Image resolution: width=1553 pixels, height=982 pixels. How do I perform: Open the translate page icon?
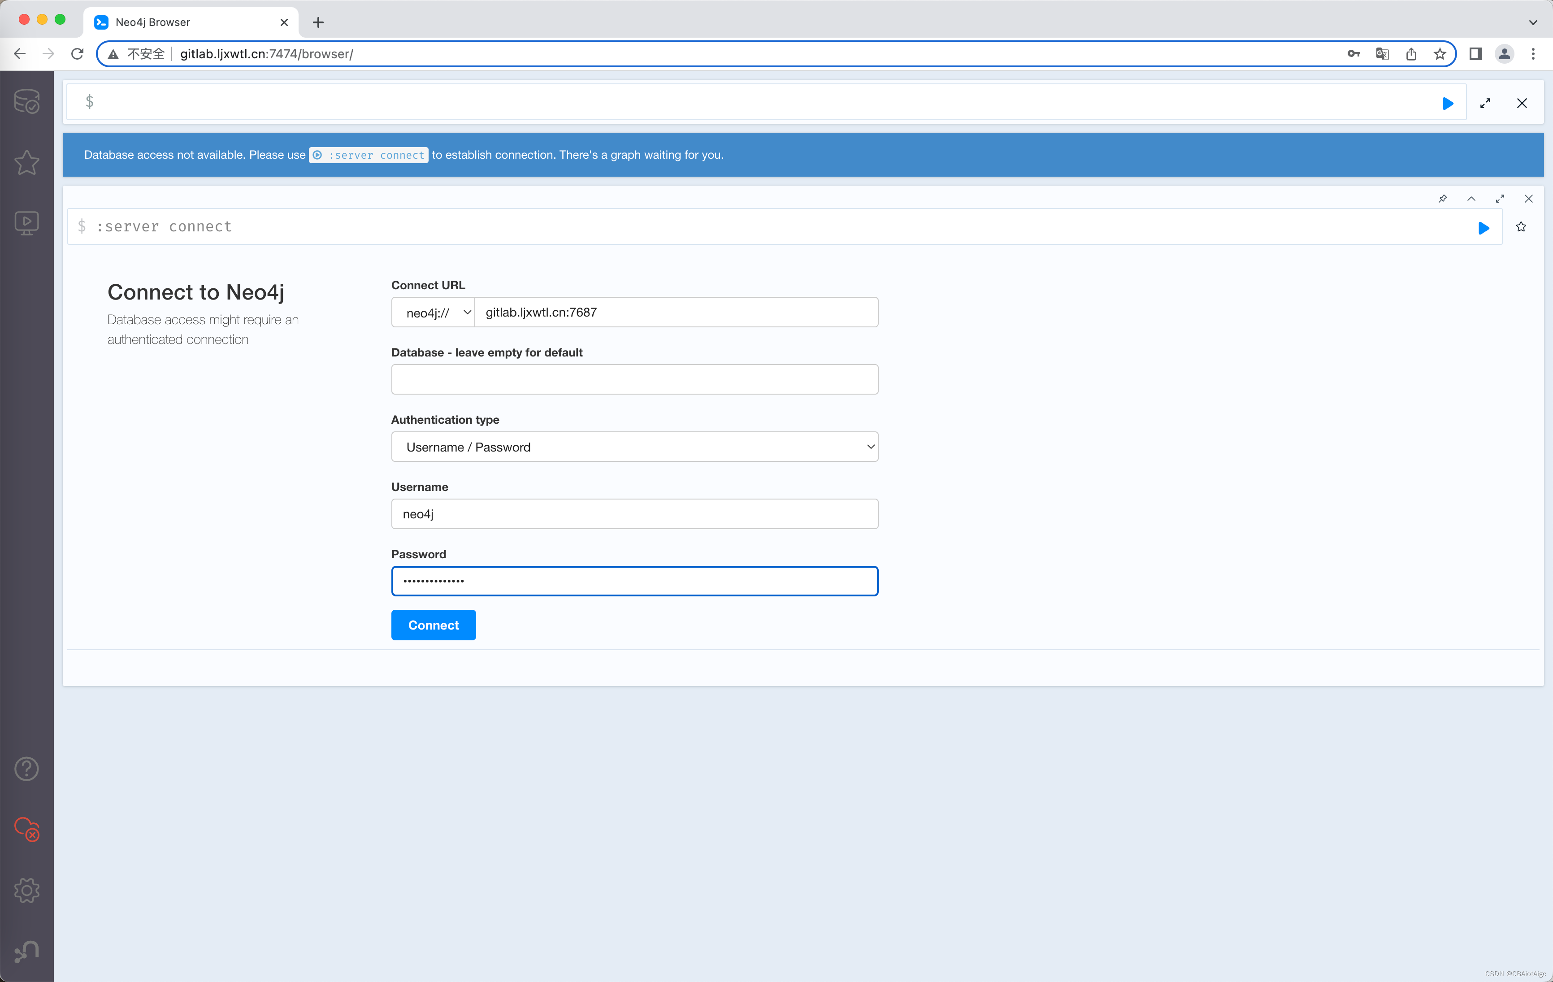coord(1382,53)
